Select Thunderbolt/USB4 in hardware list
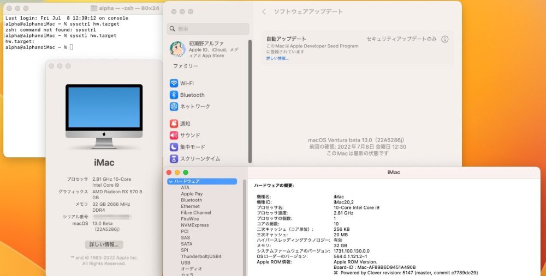 pos(201,256)
